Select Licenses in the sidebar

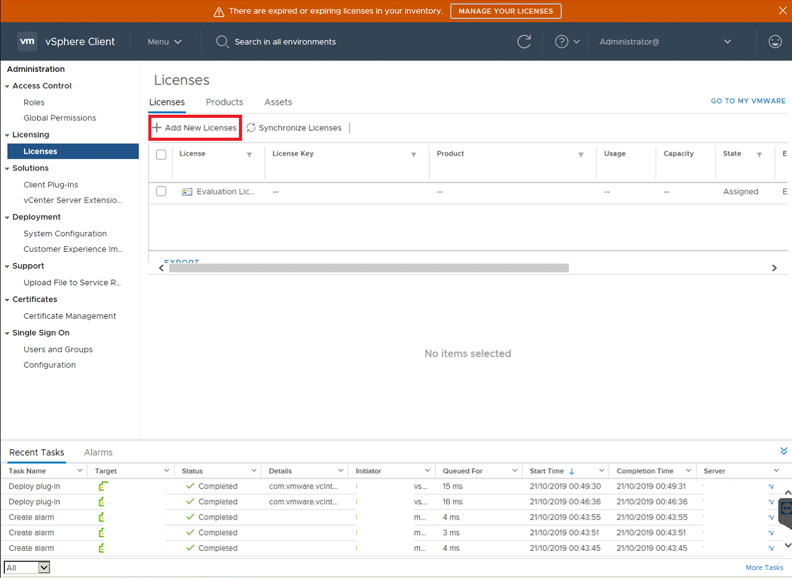point(73,151)
